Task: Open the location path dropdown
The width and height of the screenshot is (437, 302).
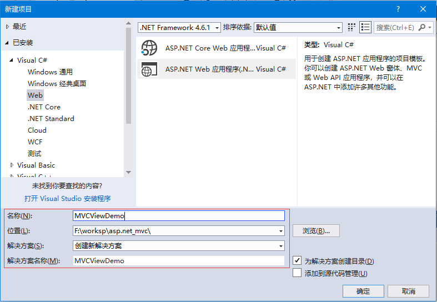Action: pyautogui.click(x=281, y=231)
